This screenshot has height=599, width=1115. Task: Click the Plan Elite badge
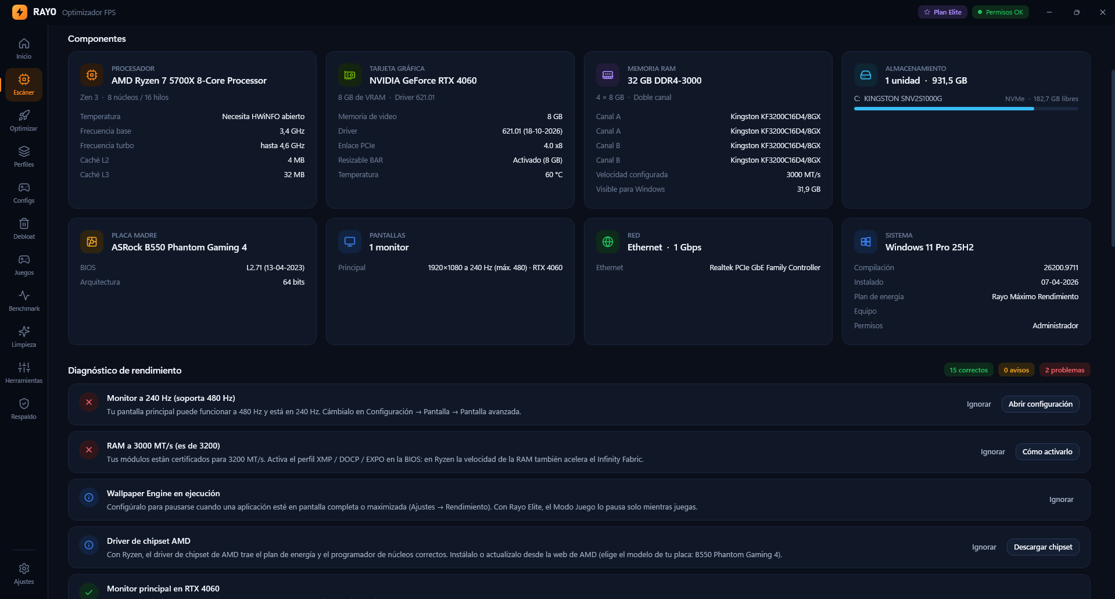(942, 12)
